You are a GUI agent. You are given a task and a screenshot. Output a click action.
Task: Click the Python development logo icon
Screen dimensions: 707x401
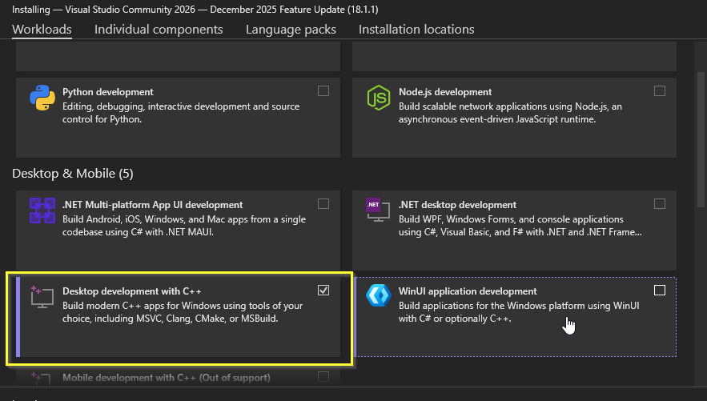point(42,98)
